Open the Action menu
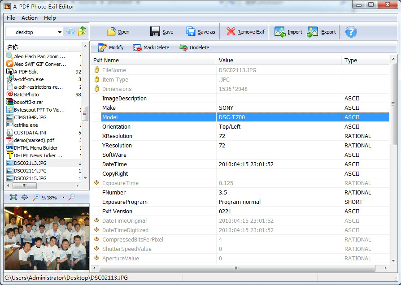401x285 pixels. pyautogui.click(x=30, y=18)
